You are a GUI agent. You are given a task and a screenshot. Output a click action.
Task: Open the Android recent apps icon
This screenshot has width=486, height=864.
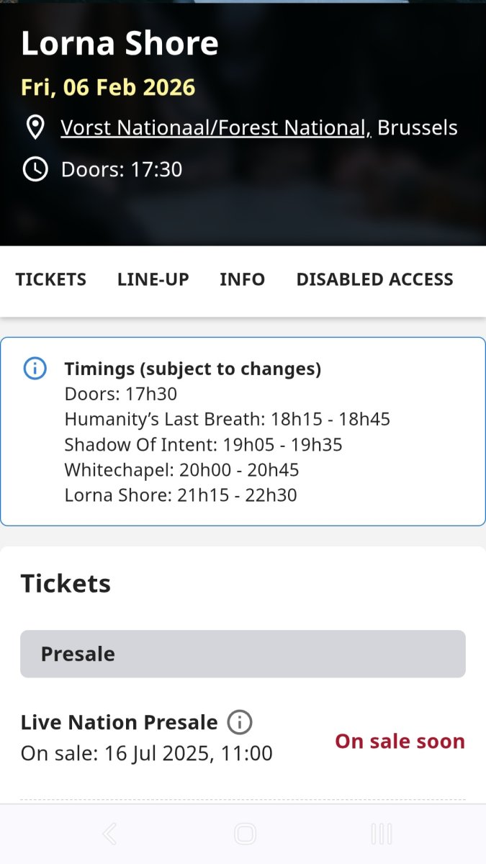pos(381,834)
